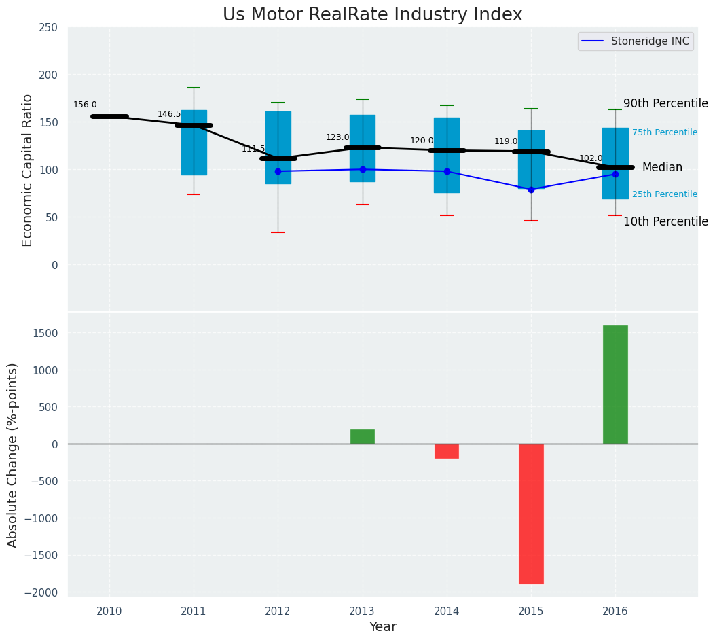Click the 10th Percentile annotation

click(x=665, y=222)
